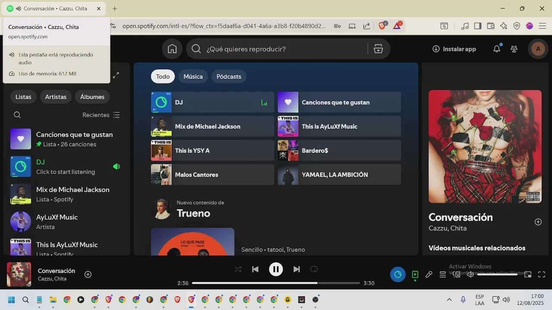
Task: Toggle shuffle mode
Action: 238,270
